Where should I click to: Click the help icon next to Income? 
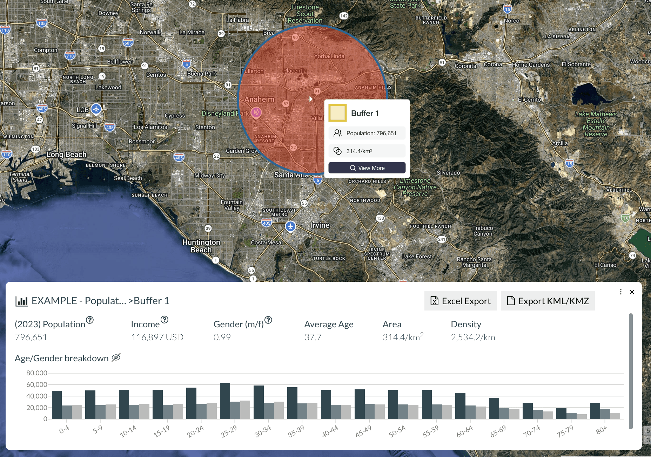pyautogui.click(x=165, y=320)
